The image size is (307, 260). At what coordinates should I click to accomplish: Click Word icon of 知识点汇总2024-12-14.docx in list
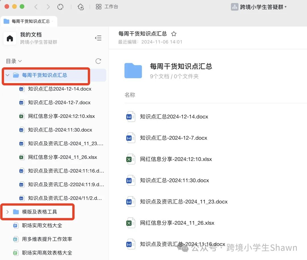pos(130,117)
